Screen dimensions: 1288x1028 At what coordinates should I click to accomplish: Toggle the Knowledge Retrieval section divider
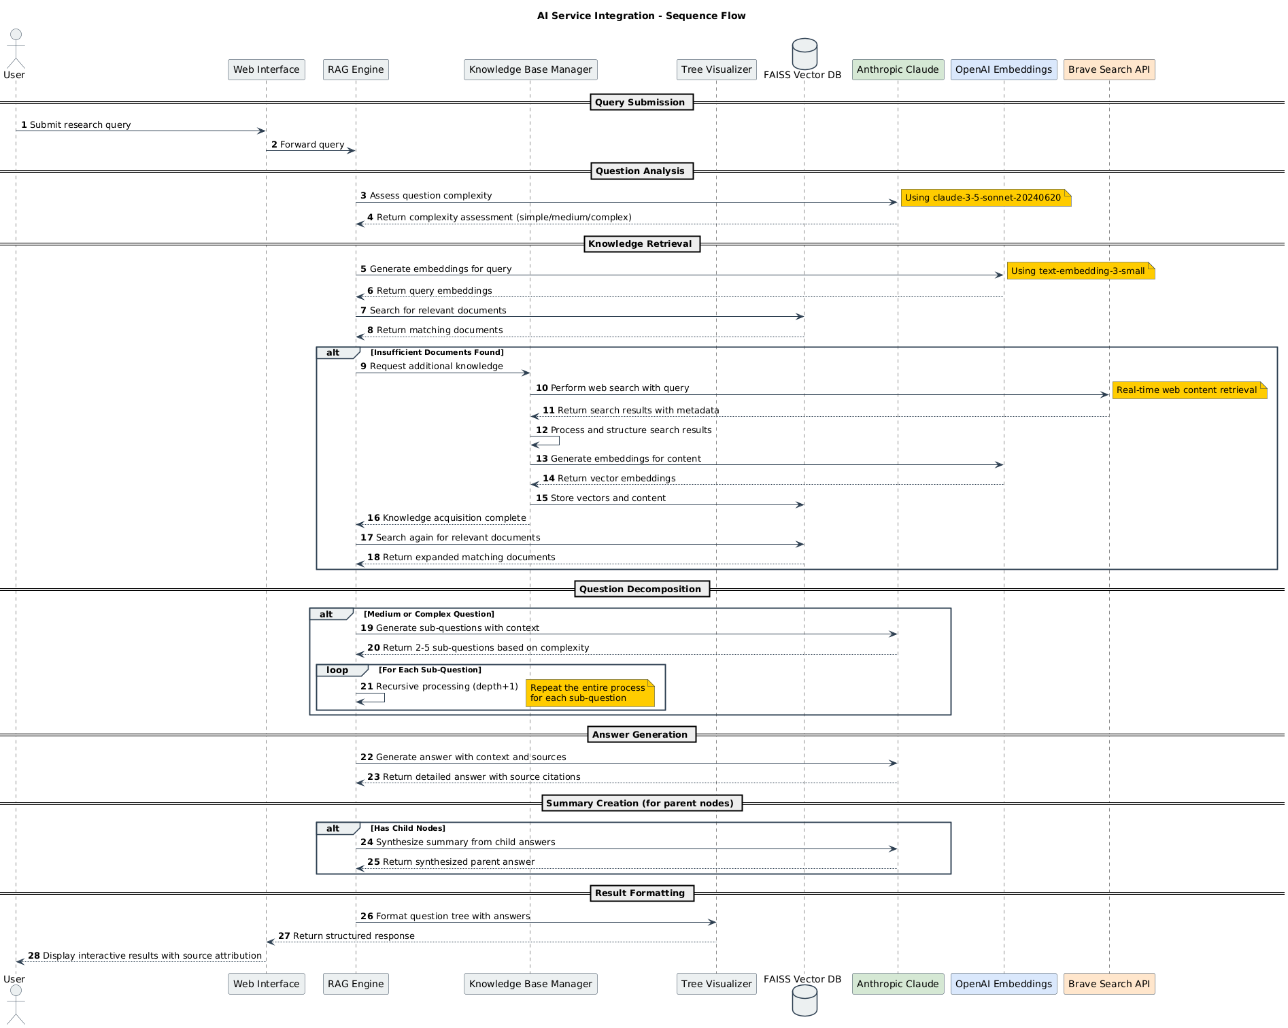point(641,243)
